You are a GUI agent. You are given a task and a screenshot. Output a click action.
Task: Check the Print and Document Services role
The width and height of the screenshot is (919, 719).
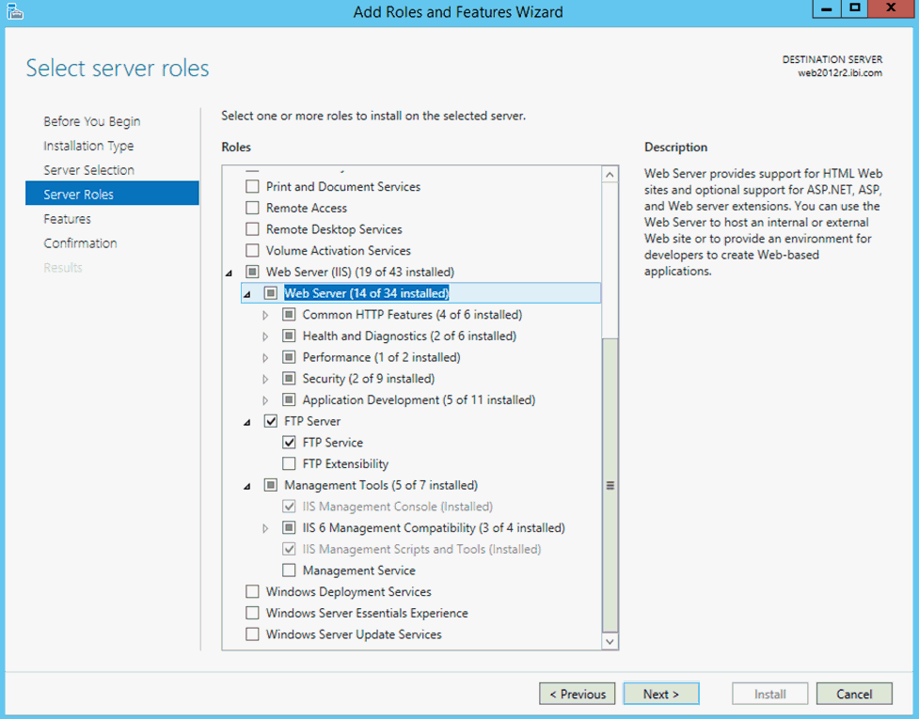[252, 187]
